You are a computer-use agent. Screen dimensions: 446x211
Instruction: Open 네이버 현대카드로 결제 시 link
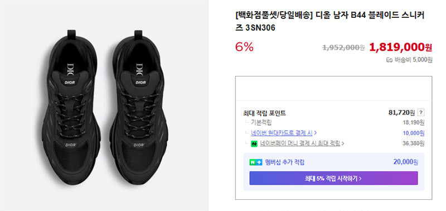pyautogui.click(x=282, y=133)
